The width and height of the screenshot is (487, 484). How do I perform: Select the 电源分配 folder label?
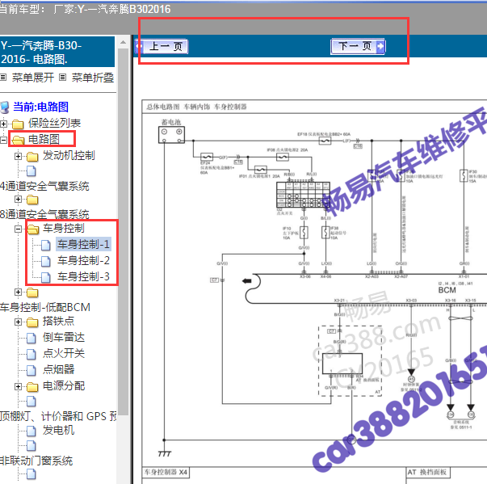point(64,385)
